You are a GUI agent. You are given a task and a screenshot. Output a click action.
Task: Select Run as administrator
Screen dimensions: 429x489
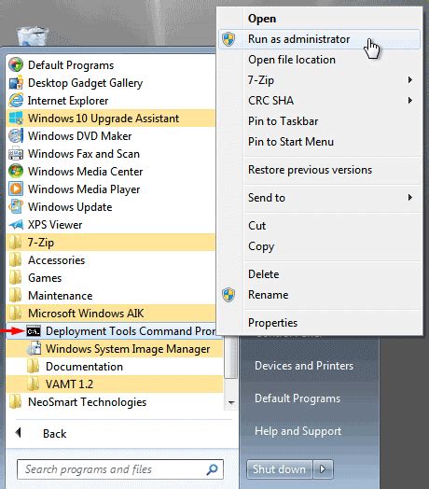click(319, 39)
